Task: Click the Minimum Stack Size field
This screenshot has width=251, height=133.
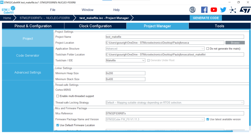Action: tap(125, 79)
